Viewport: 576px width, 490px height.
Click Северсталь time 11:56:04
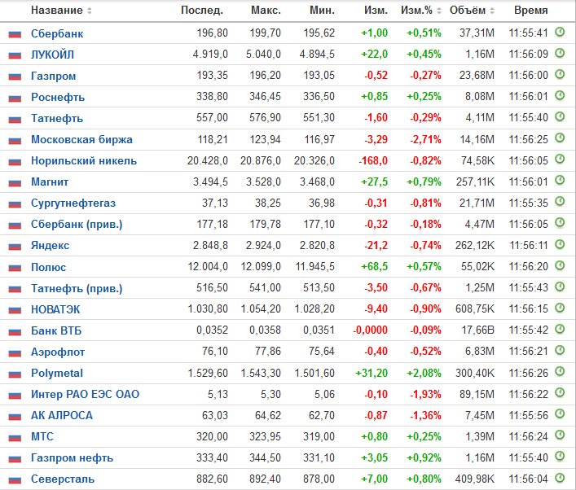pos(528,479)
